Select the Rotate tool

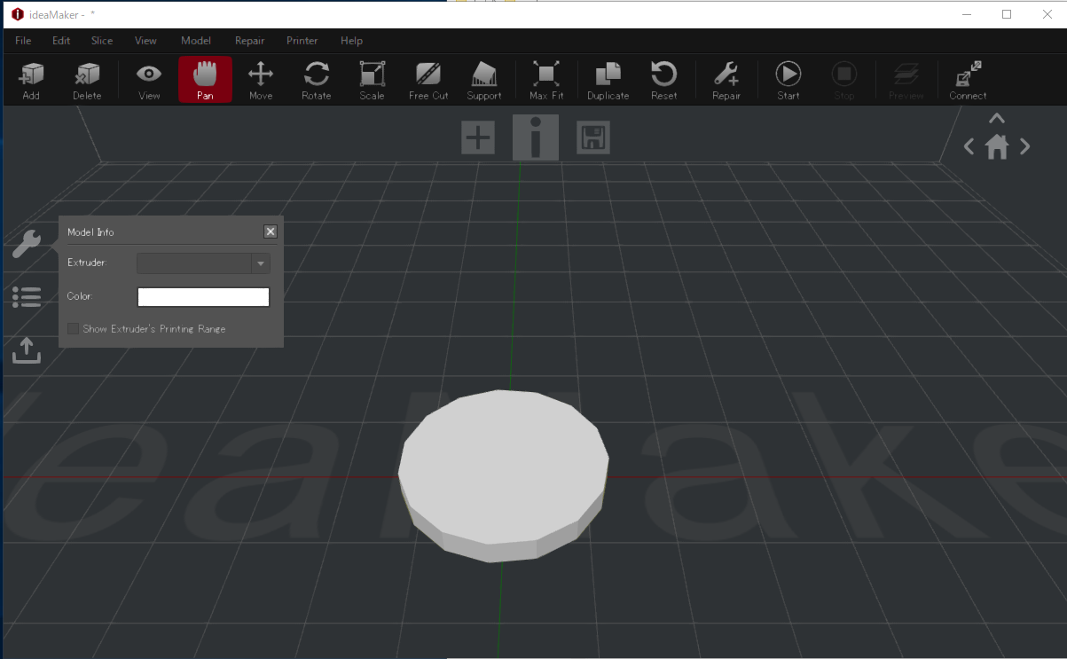coord(316,80)
